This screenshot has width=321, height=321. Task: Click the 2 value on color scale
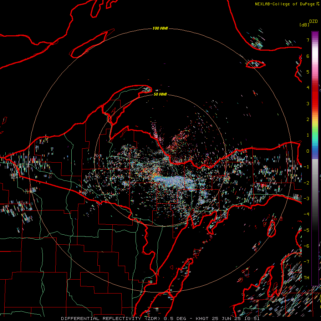(x=308, y=119)
